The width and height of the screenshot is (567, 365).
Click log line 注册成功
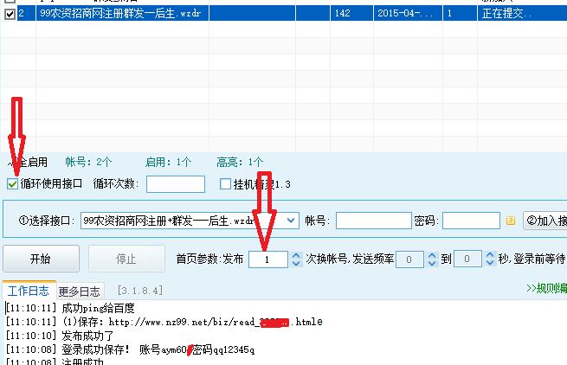coord(55,362)
